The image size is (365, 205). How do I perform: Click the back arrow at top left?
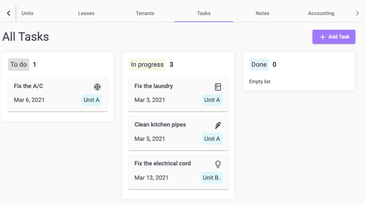tap(9, 13)
